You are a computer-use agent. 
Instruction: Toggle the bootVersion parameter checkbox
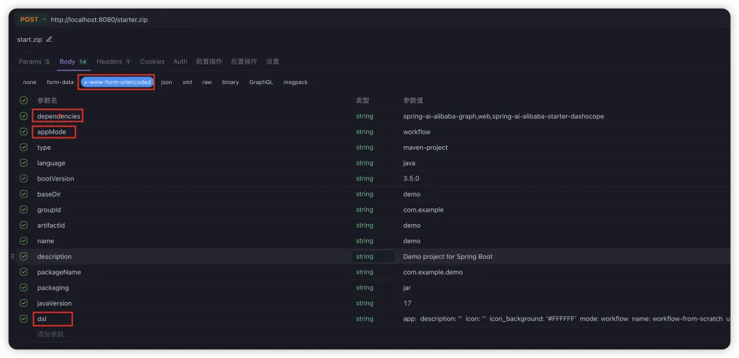pos(23,178)
